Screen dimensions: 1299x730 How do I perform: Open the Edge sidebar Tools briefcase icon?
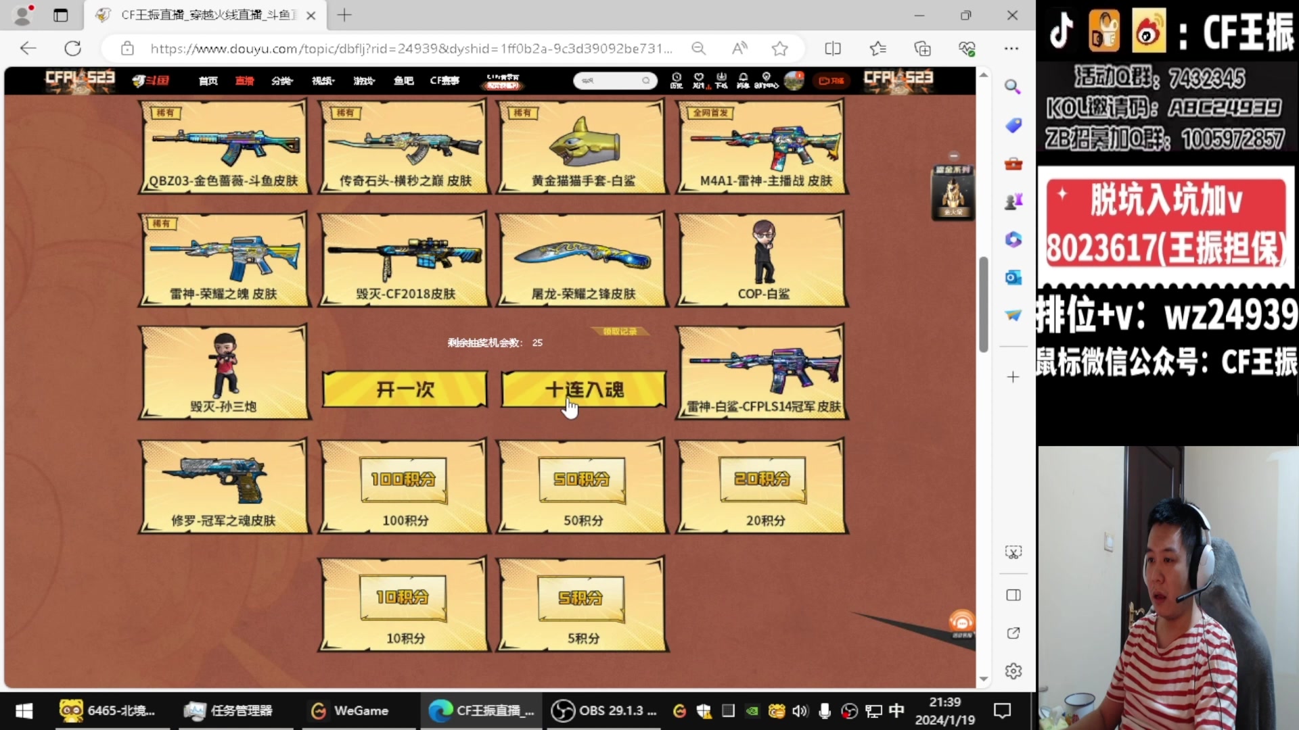click(1013, 164)
